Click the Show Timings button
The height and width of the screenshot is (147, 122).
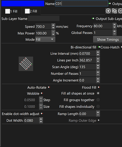coord(108,39)
